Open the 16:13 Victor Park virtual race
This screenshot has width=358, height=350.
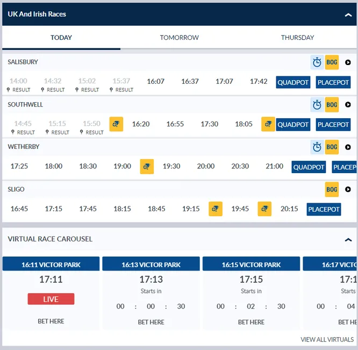pyautogui.click(x=151, y=263)
